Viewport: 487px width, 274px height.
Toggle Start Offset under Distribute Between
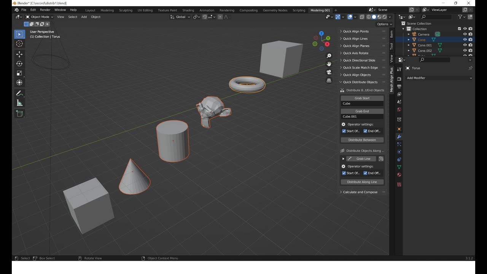pyautogui.click(x=344, y=131)
